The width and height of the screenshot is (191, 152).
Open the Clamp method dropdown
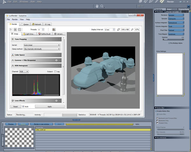42,49
